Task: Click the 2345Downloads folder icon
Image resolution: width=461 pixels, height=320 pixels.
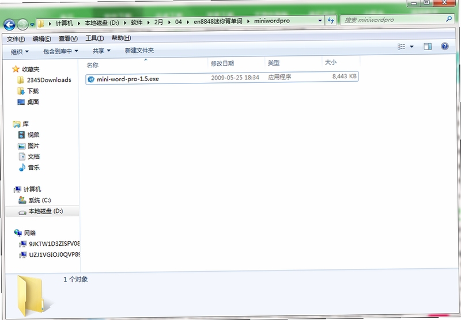Action: pos(20,80)
